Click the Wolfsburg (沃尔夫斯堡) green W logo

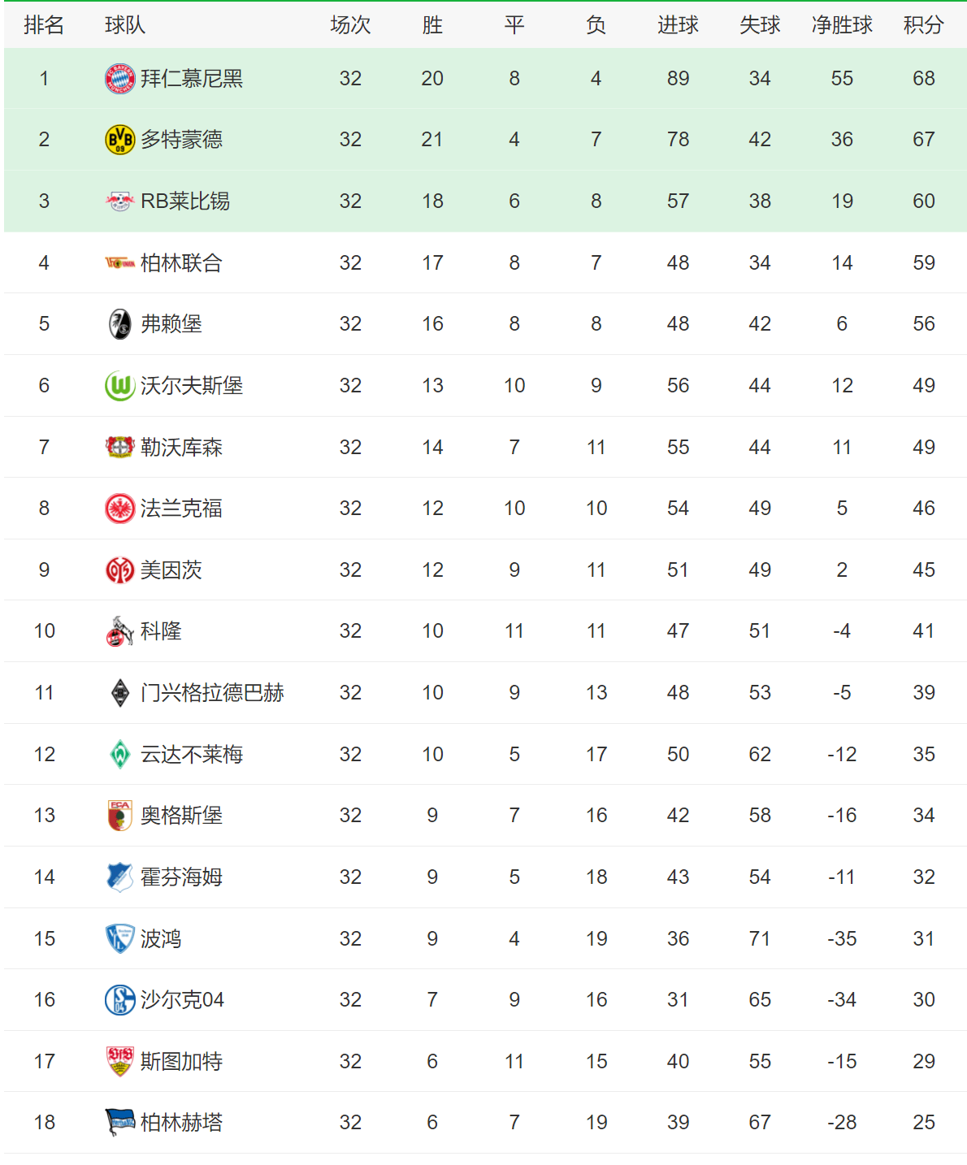point(120,386)
